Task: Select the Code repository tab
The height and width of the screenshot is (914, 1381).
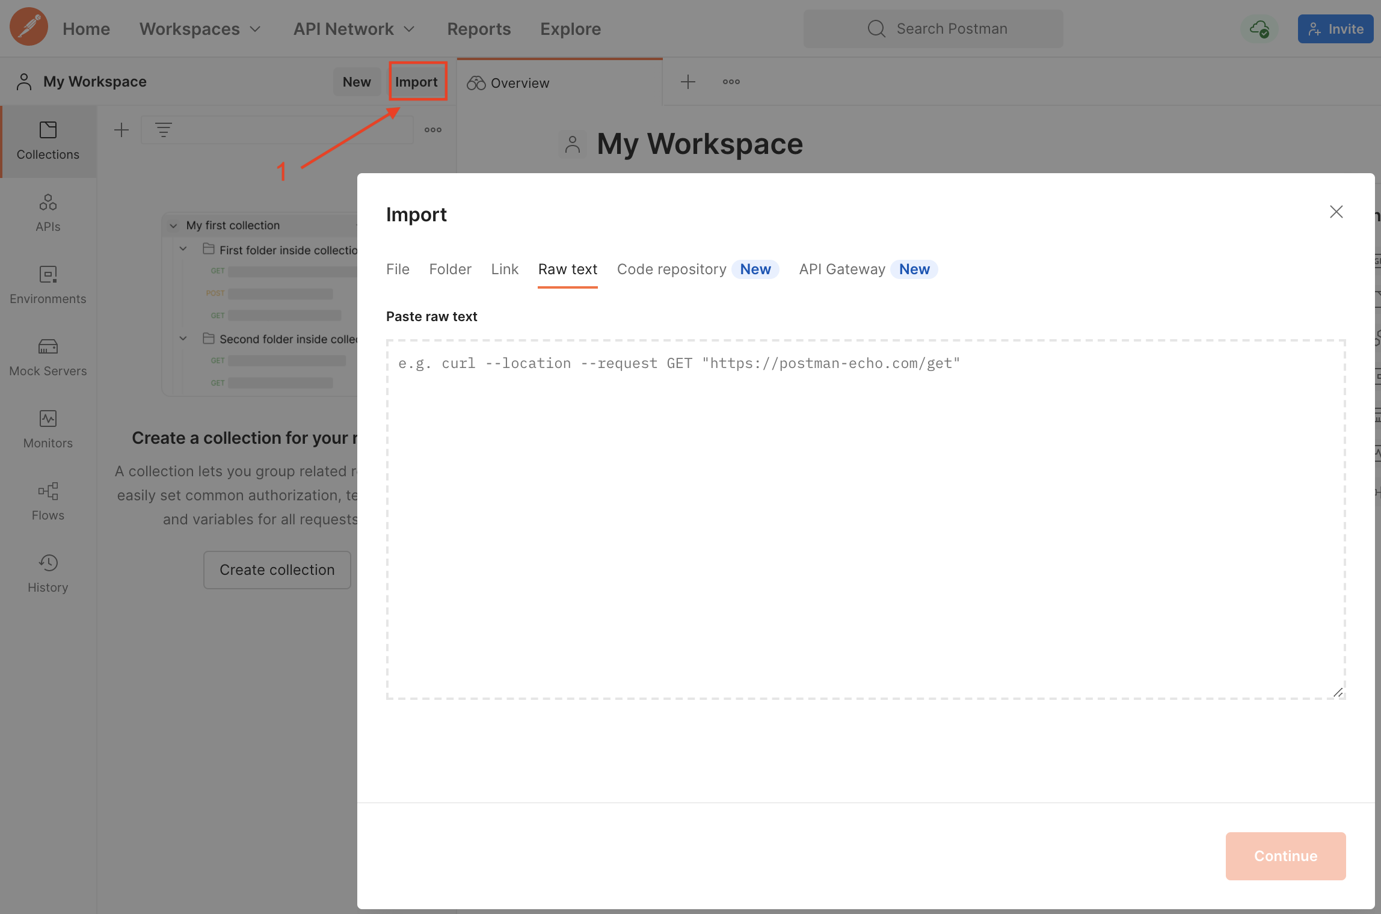Action: tap(671, 269)
